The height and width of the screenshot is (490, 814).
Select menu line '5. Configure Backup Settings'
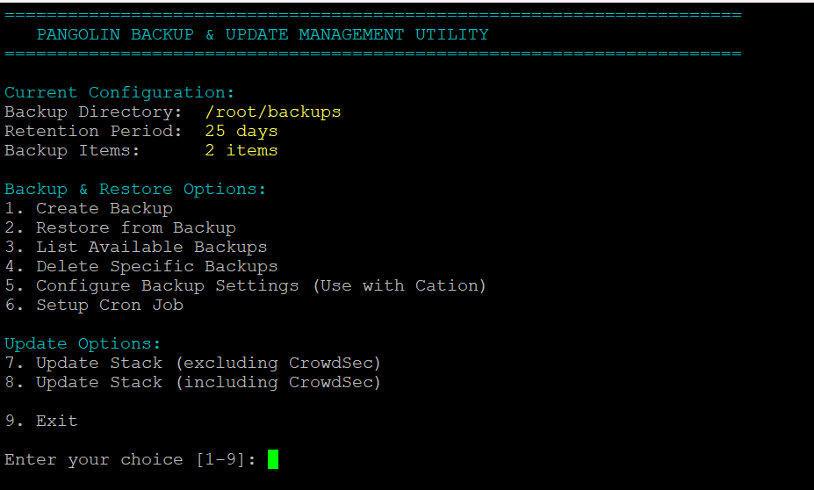pyautogui.click(x=246, y=286)
